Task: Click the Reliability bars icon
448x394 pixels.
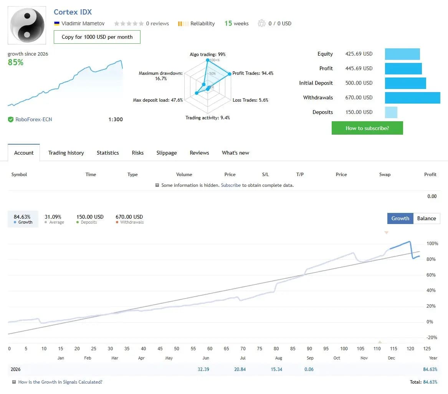Action: (x=183, y=24)
